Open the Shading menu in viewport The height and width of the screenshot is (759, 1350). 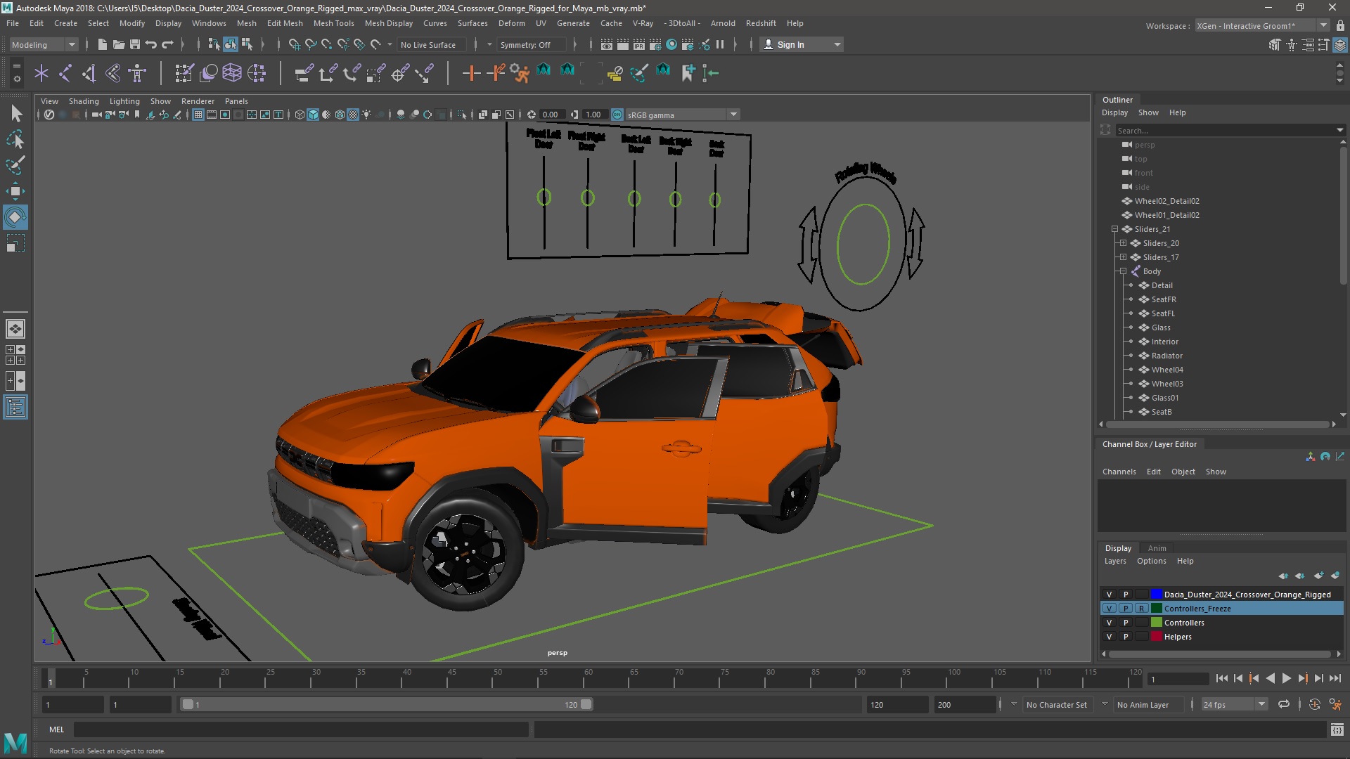84,101
